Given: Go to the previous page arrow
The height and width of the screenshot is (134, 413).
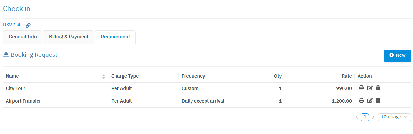Looking at the screenshot, I should (357, 117).
